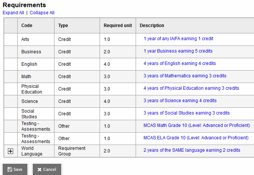Click the floppy disk icon on Save

click(x=9, y=169)
